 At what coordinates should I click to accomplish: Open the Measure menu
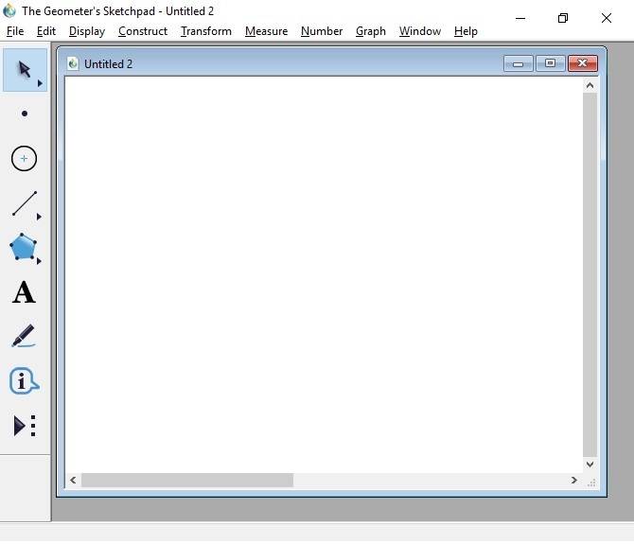[266, 31]
